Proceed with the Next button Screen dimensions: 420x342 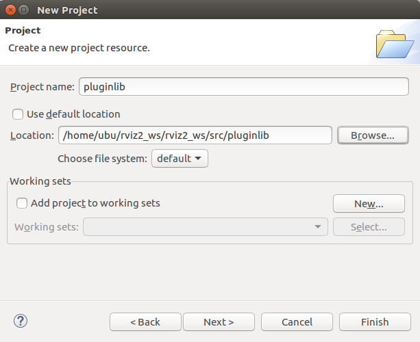(219, 322)
